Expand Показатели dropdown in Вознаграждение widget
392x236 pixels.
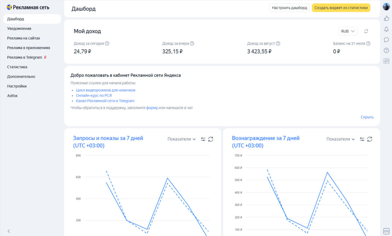pyautogui.click(x=341, y=139)
